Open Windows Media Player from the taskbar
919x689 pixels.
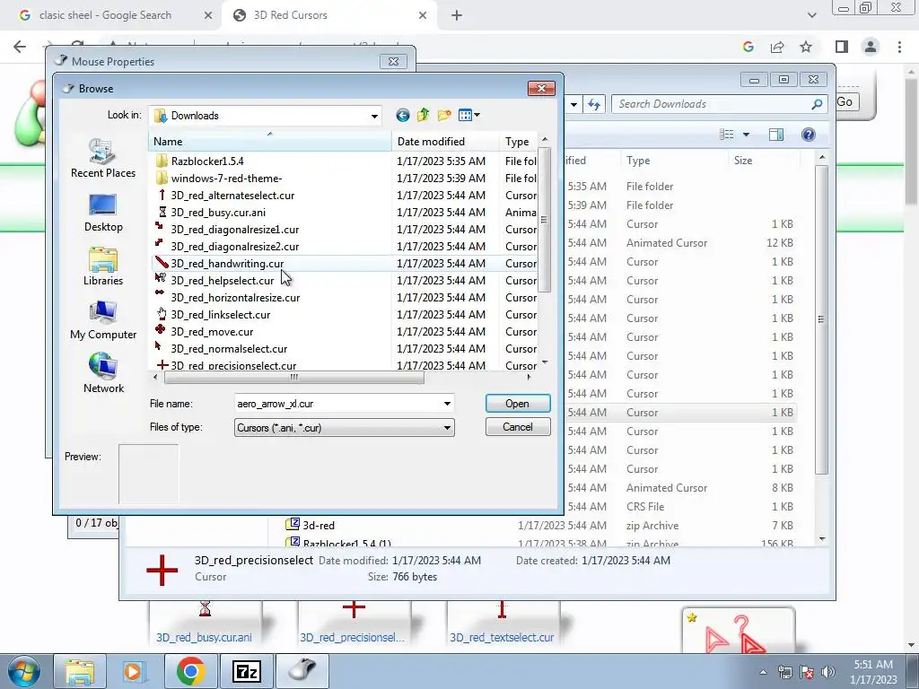point(135,671)
